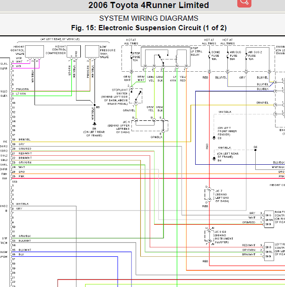This screenshot has width=285, height=287.
Task: Open search with the red magnifier icon
Action: pos(244,2)
